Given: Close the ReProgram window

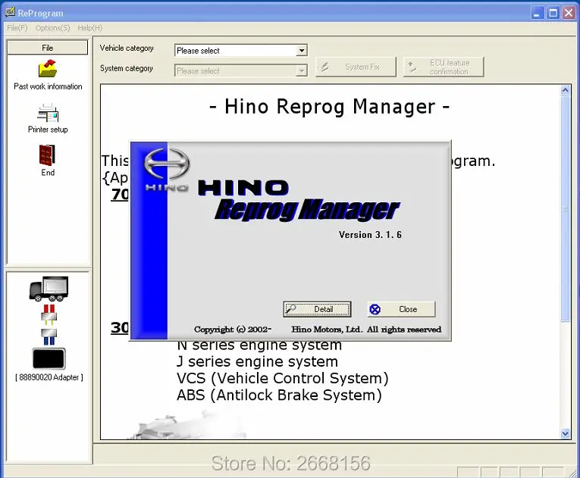Looking at the screenshot, I should coord(569,14).
